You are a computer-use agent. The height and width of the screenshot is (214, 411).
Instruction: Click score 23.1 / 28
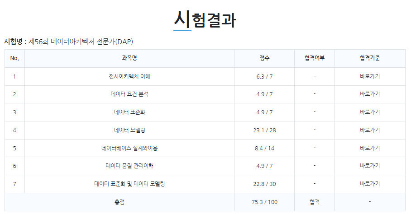tap(264, 130)
